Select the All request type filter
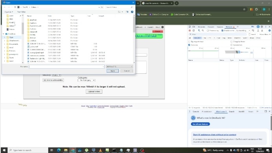The width and height of the screenshot is (272, 153). tap(190, 38)
